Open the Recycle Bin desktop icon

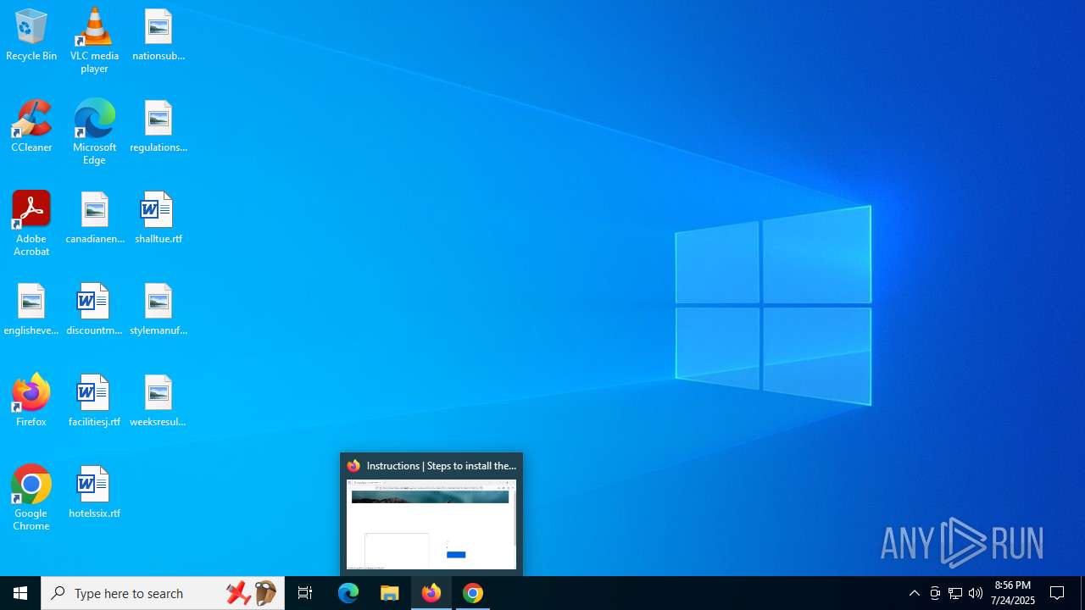(x=31, y=36)
